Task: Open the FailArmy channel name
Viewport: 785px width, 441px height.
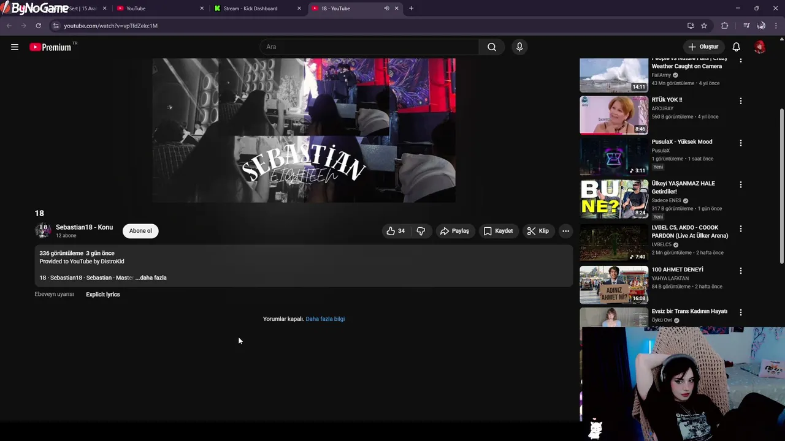Action: click(661, 75)
